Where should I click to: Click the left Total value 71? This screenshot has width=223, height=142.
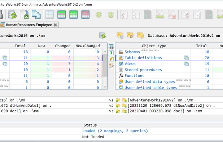26,58
